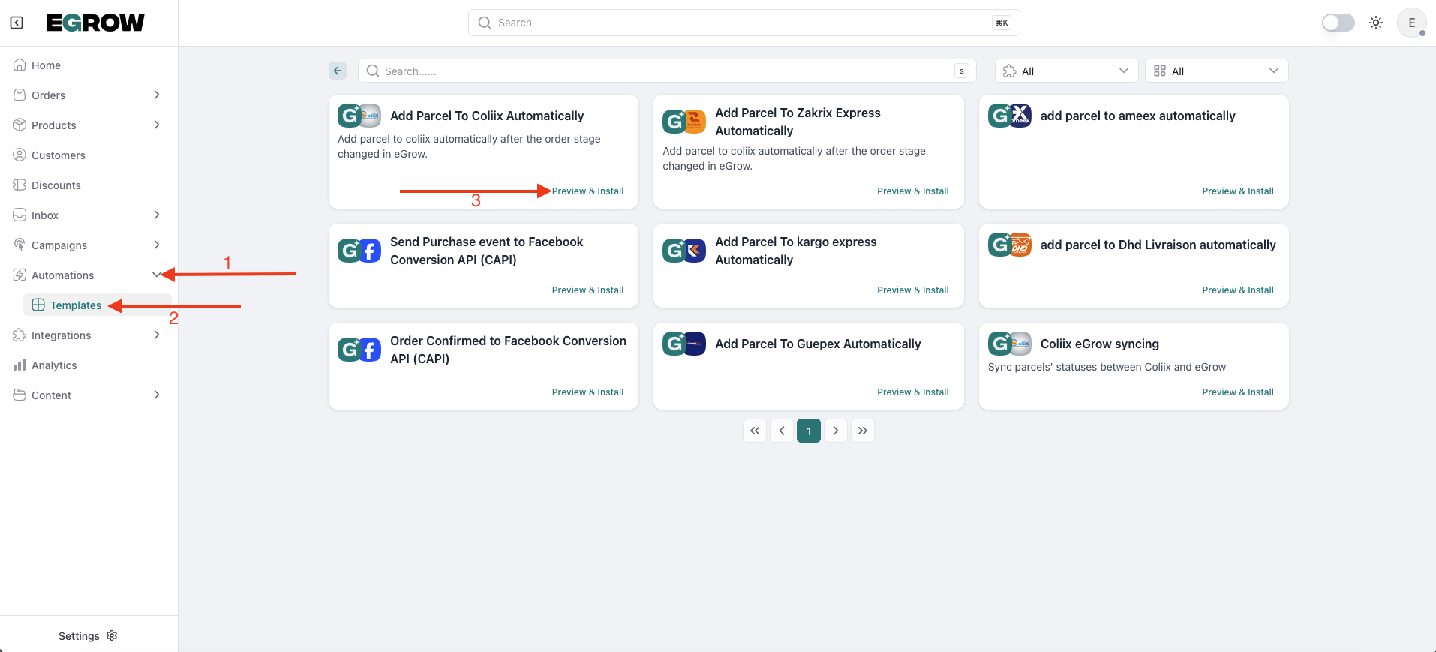Open the integrations filter All dropdown
1436x652 pixels.
[1066, 71]
